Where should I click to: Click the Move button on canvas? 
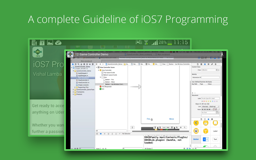[172, 119]
